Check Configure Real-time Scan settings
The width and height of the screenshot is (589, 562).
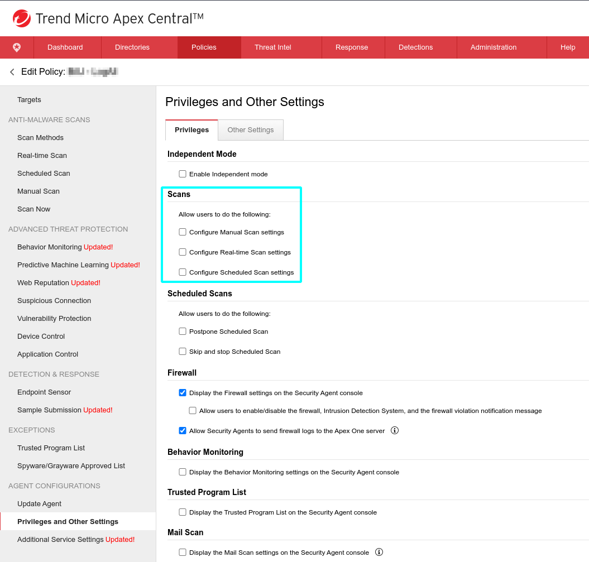[183, 252]
